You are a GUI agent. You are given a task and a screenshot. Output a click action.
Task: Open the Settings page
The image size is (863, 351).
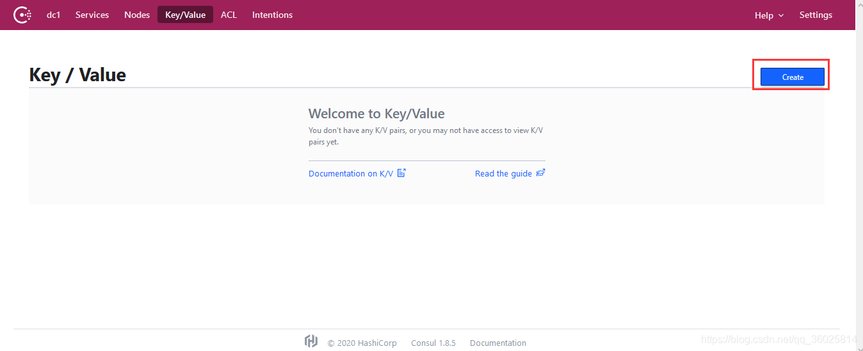pyautogui.click(x=816, y=15)
